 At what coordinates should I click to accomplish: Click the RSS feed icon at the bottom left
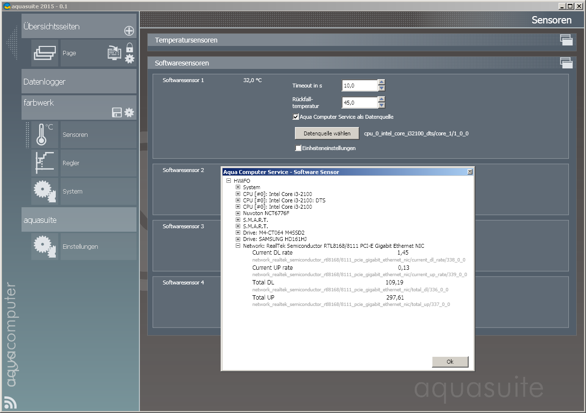click(x=10, y=403)
